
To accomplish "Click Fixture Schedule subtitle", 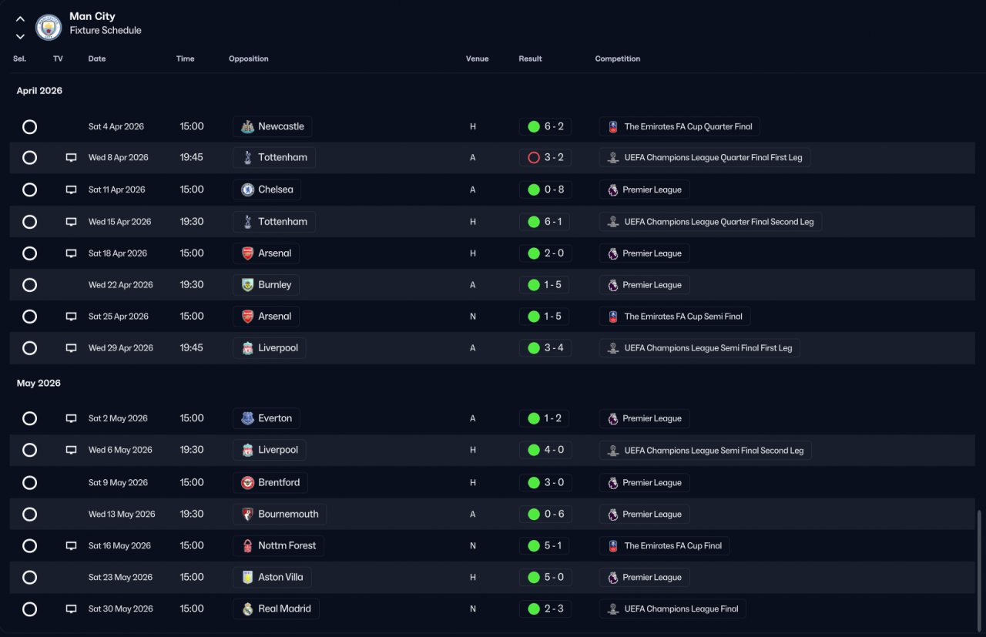I will (x=106, y=31).
